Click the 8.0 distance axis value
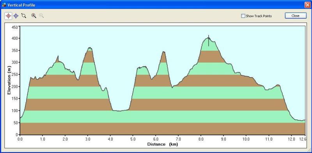Image resolution: width=312 pixels, height=153 pixels. click(201, 139)
